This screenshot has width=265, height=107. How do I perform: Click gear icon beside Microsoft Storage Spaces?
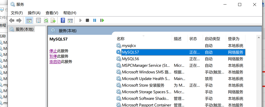click(x=119, y=92)
